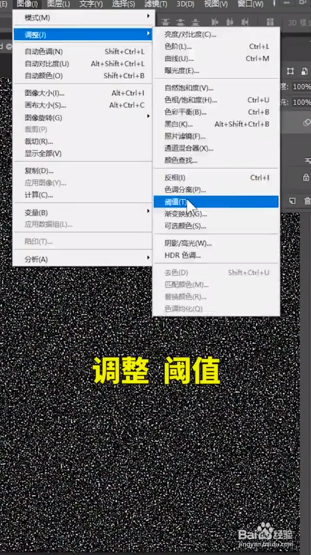Choose 复制(D)... menu item
Screen dimensions: 311x555
pos(82,171)
